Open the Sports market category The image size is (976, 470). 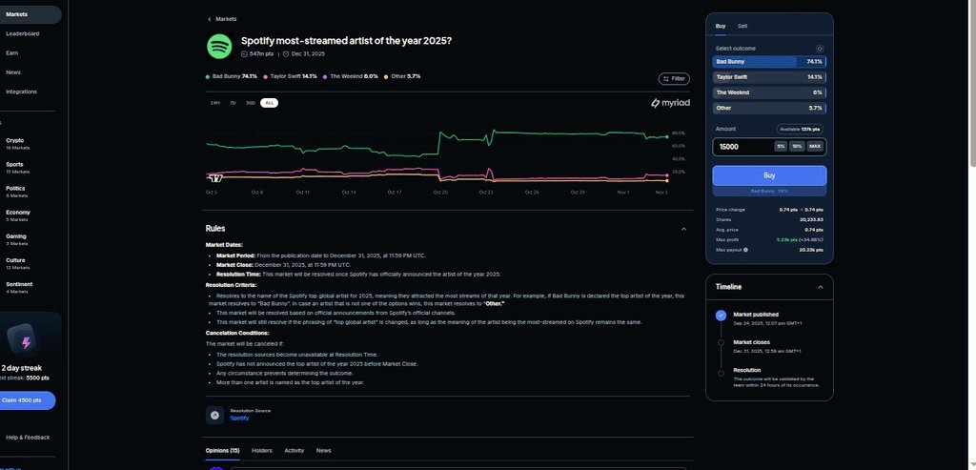click(x=17, y=168)
